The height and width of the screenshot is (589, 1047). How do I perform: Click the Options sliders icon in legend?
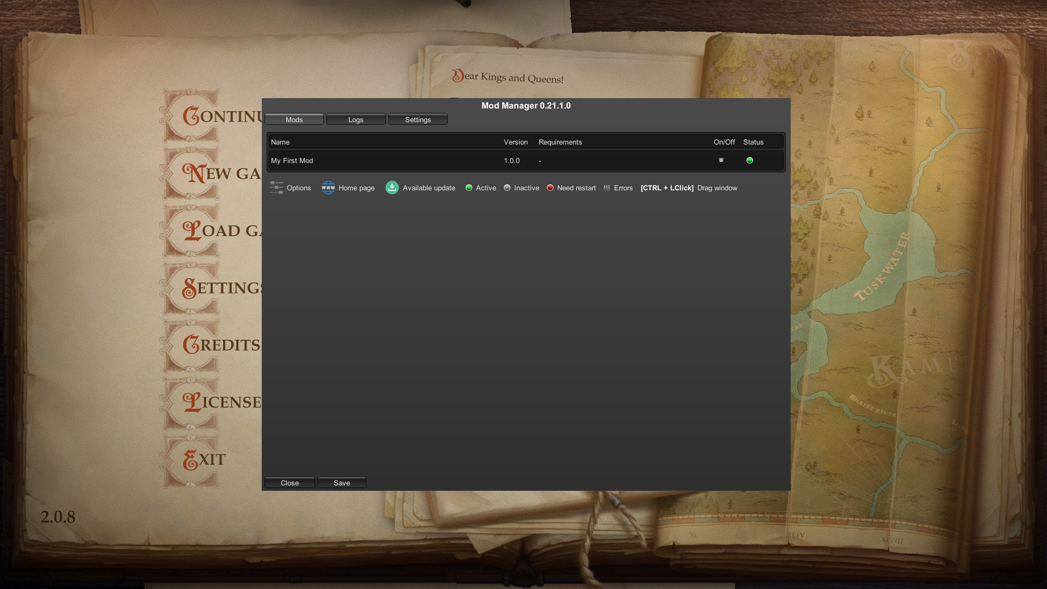tap(276, 188)
